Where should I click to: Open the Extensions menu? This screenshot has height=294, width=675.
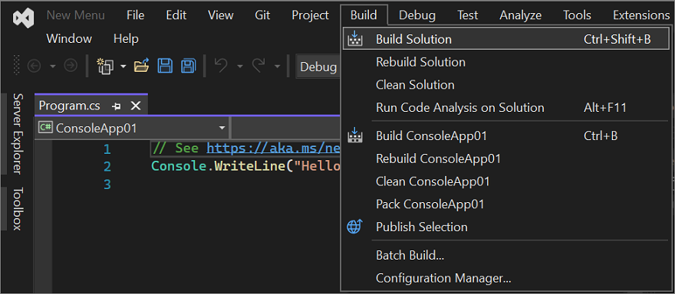[x=641, y=15]
